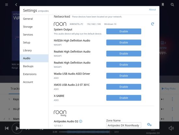Open search with the magnifier icon
Image resolution: width=179 pixels, height=135 pixels.
pos(172,5)
